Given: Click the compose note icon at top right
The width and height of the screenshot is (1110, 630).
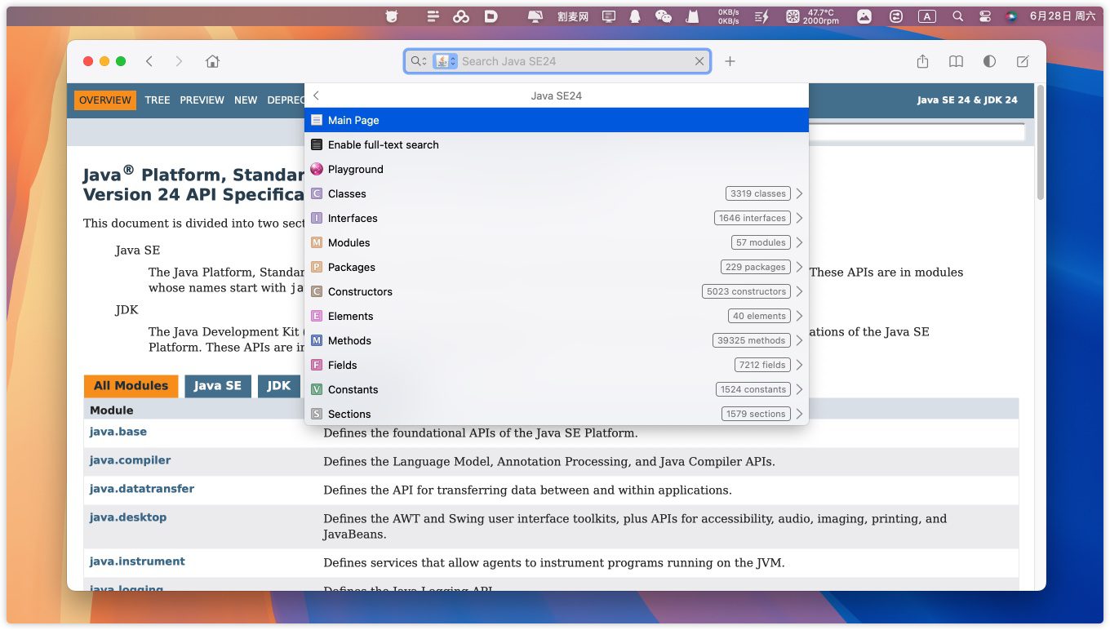Looking at the screenshot, I should coord(1023,61).
